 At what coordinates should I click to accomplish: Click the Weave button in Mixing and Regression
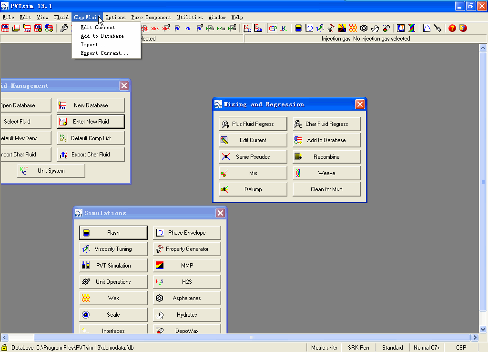point(326,173)
